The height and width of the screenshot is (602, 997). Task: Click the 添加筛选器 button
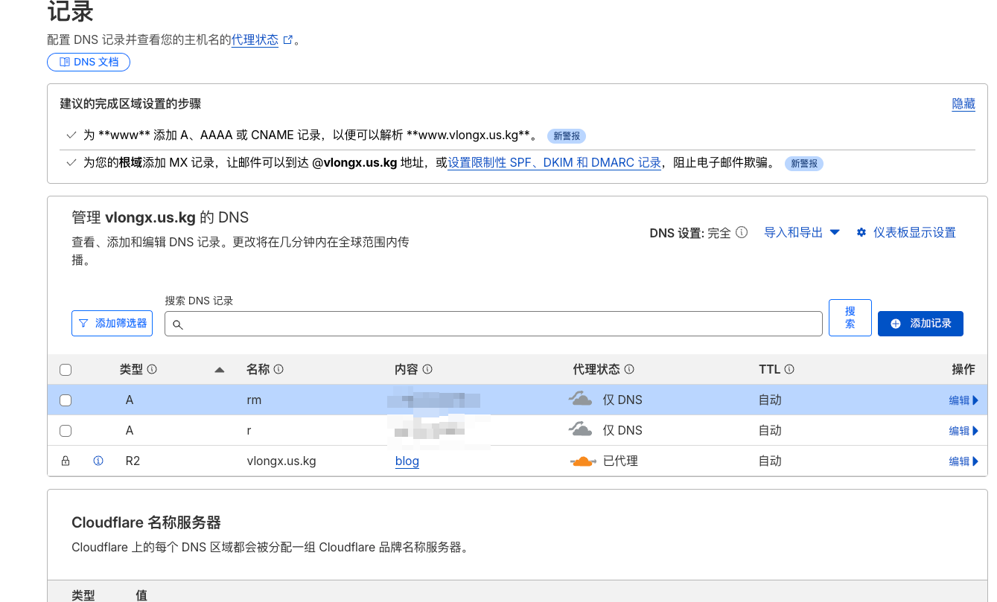112,324
